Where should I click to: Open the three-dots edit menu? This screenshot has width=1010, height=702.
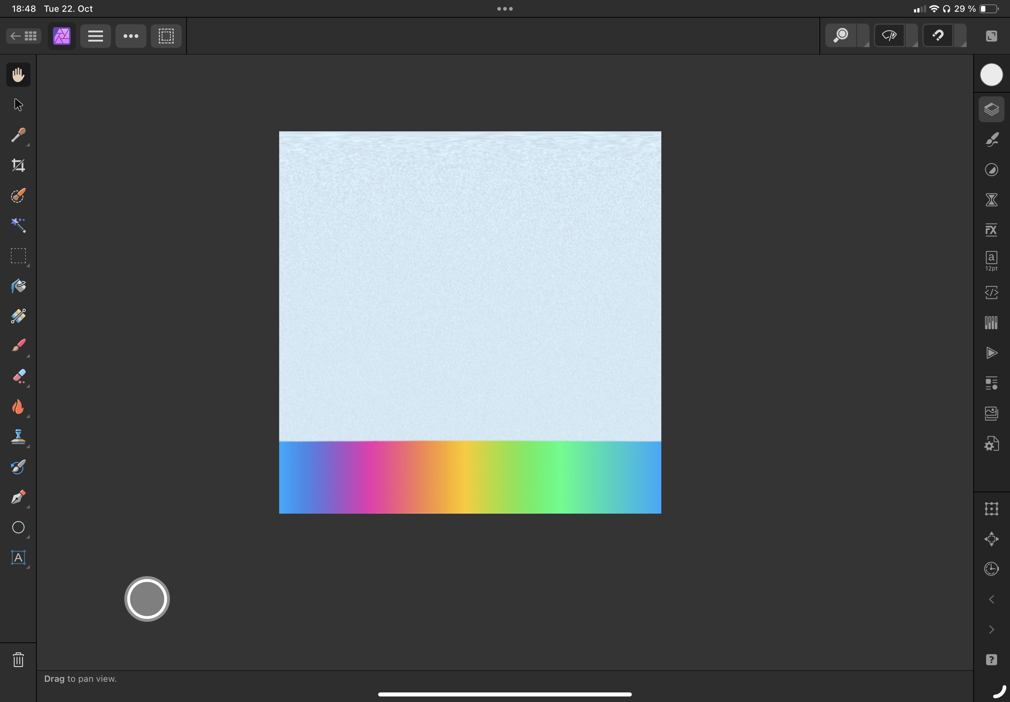(131, 36)
